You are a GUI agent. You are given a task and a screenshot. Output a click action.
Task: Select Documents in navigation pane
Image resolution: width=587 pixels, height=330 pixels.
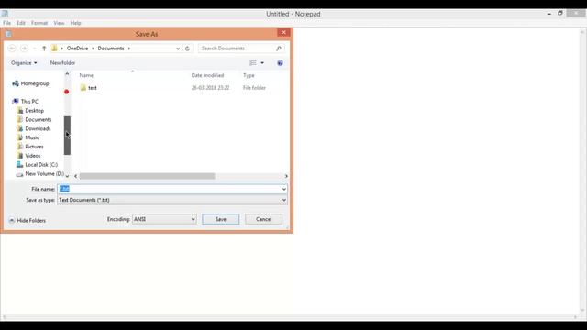tap(34, 119)
